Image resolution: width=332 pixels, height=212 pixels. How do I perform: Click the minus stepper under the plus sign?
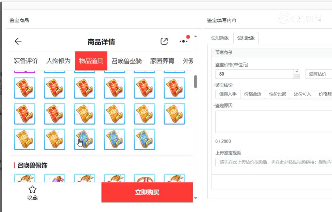click(297, 77)
